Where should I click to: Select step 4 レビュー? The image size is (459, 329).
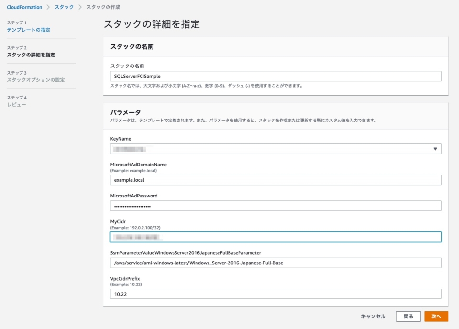click(16, 105)
